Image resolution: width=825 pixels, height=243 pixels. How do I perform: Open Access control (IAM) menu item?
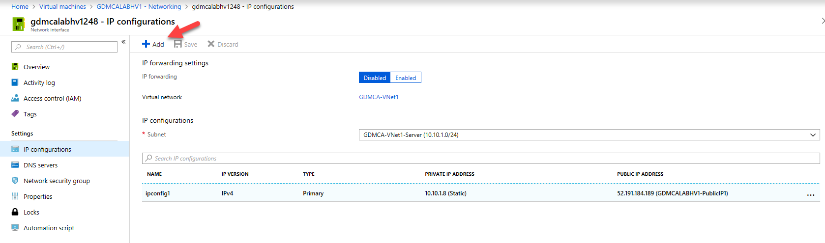tap(53, 98)
